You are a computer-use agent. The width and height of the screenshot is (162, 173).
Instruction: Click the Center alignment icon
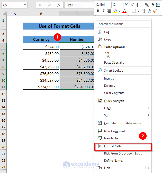coord(109,11)
